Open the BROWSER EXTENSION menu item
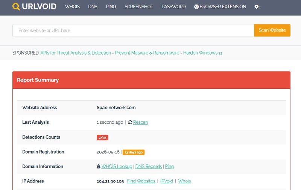This screenshot has height=190, width=301. pyautogui.click(x=220, y=7)
